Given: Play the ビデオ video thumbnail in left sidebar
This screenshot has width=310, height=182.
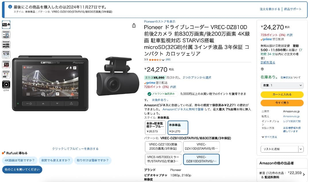Looking at the screenshot, I should tap(6, 85).
